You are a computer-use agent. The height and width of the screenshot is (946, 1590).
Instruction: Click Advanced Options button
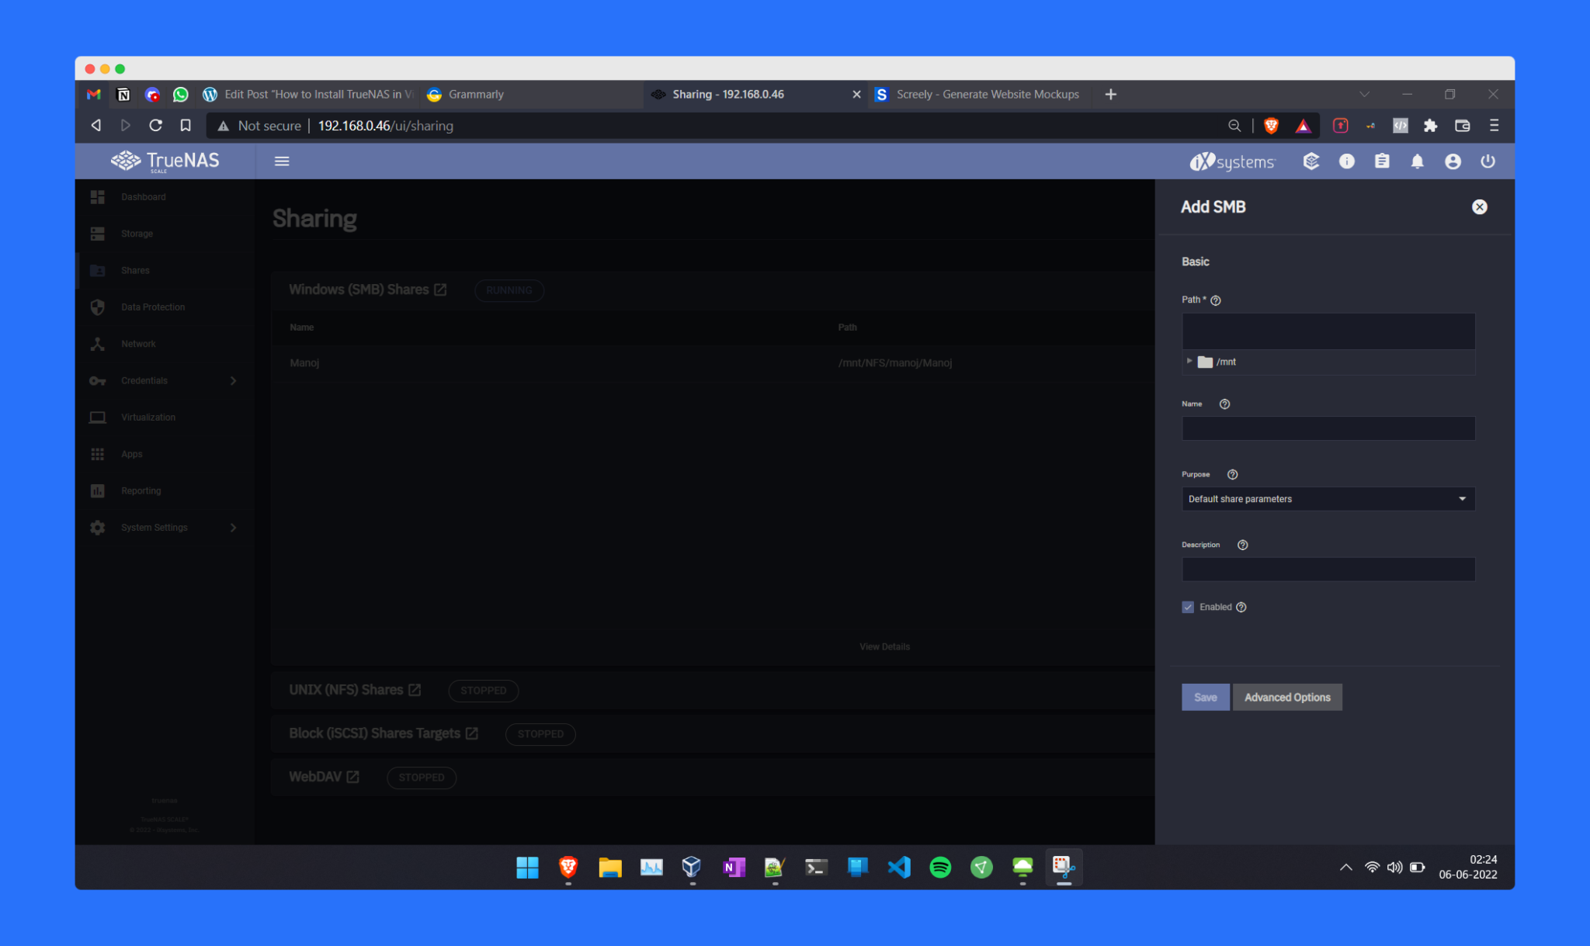pos(1286,697)
